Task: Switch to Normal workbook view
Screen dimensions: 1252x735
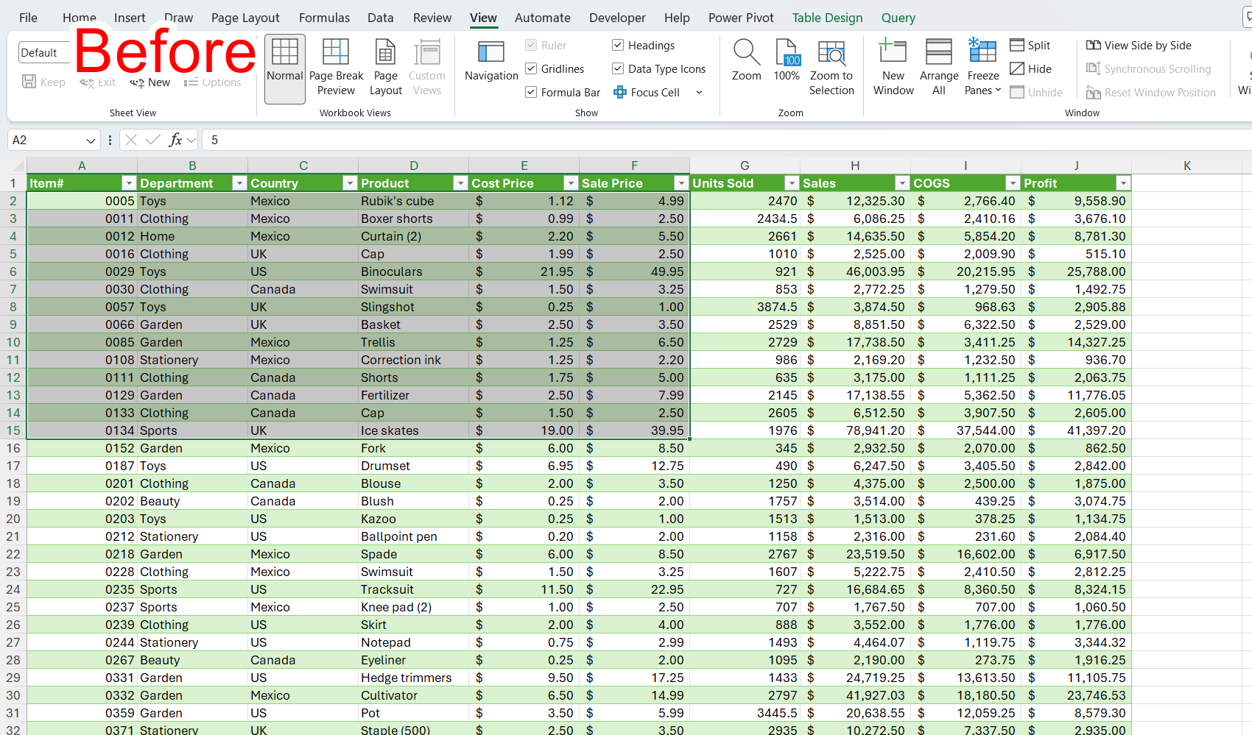Action: 285,68
